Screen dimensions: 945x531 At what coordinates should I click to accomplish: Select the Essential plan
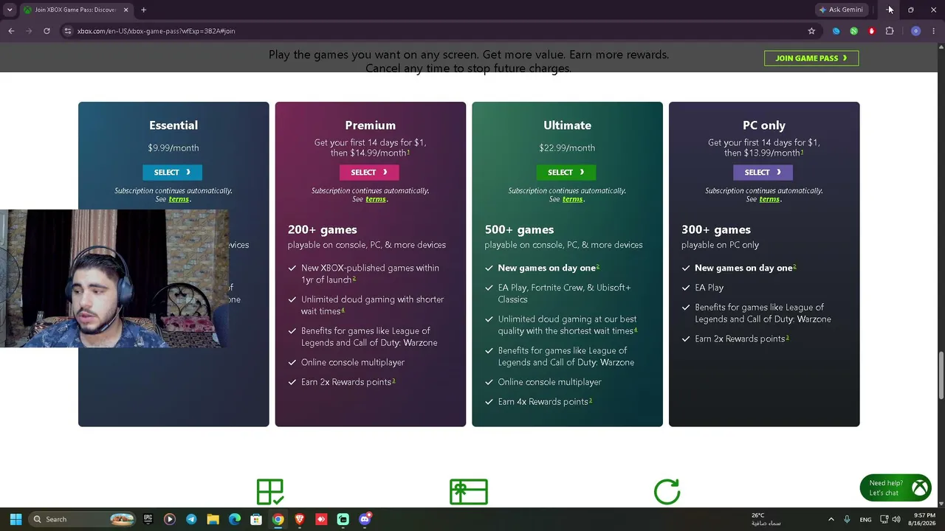[172, 172]
